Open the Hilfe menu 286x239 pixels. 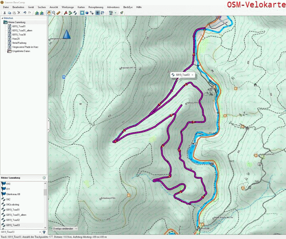pyautogui.click(x=139, y=7)
